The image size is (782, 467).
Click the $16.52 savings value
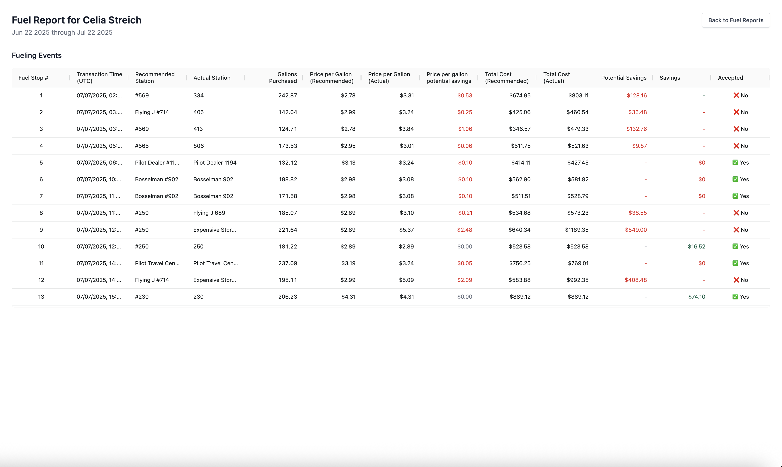(696, 246)
